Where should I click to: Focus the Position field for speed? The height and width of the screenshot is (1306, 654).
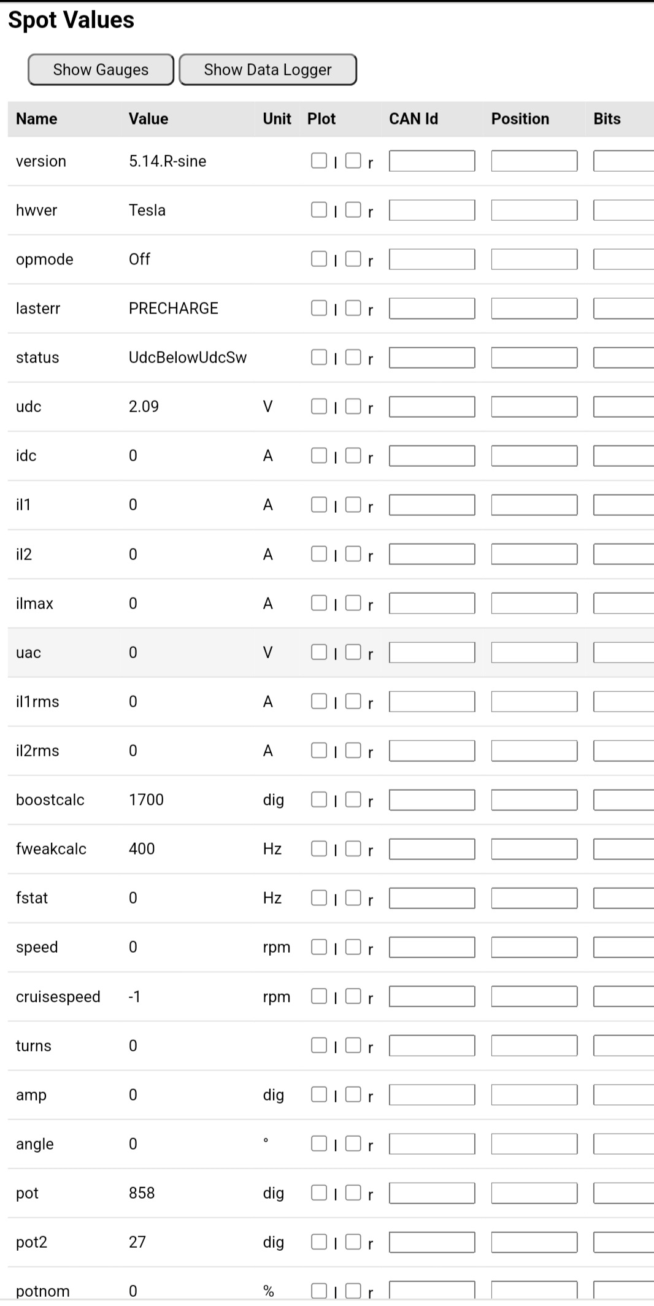(534, 947)
